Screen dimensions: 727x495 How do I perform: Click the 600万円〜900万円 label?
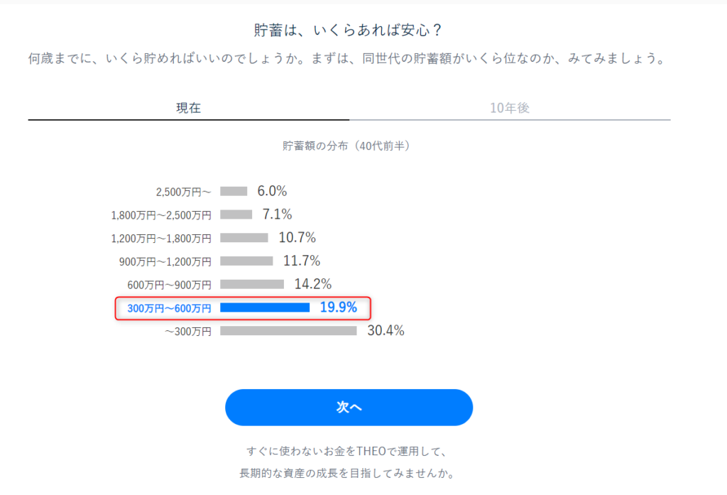coord(169,284)
